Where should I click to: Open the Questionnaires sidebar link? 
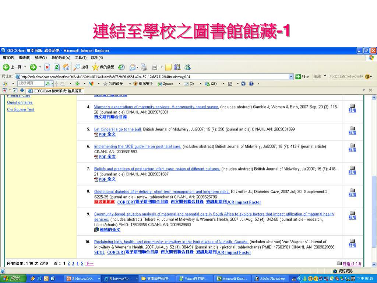(x=20, y=102)
